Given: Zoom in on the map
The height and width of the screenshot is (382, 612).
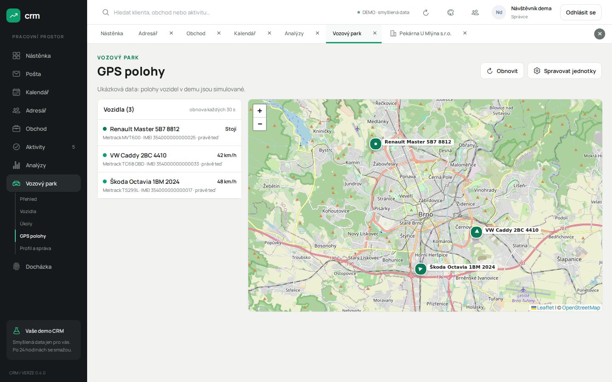Looking at the screenshot, I should click(x=260, y=111).
